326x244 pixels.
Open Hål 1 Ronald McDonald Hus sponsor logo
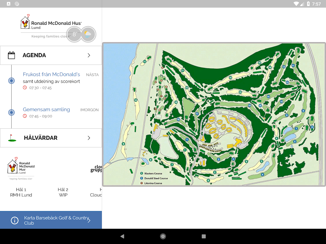(x=21, y=168)
